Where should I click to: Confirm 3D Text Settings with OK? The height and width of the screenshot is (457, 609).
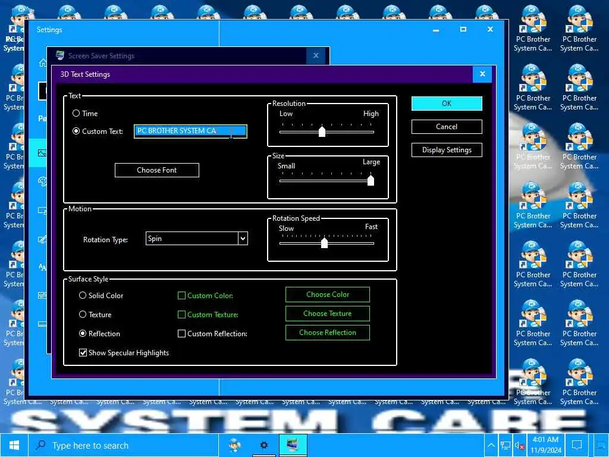(447, 104)
